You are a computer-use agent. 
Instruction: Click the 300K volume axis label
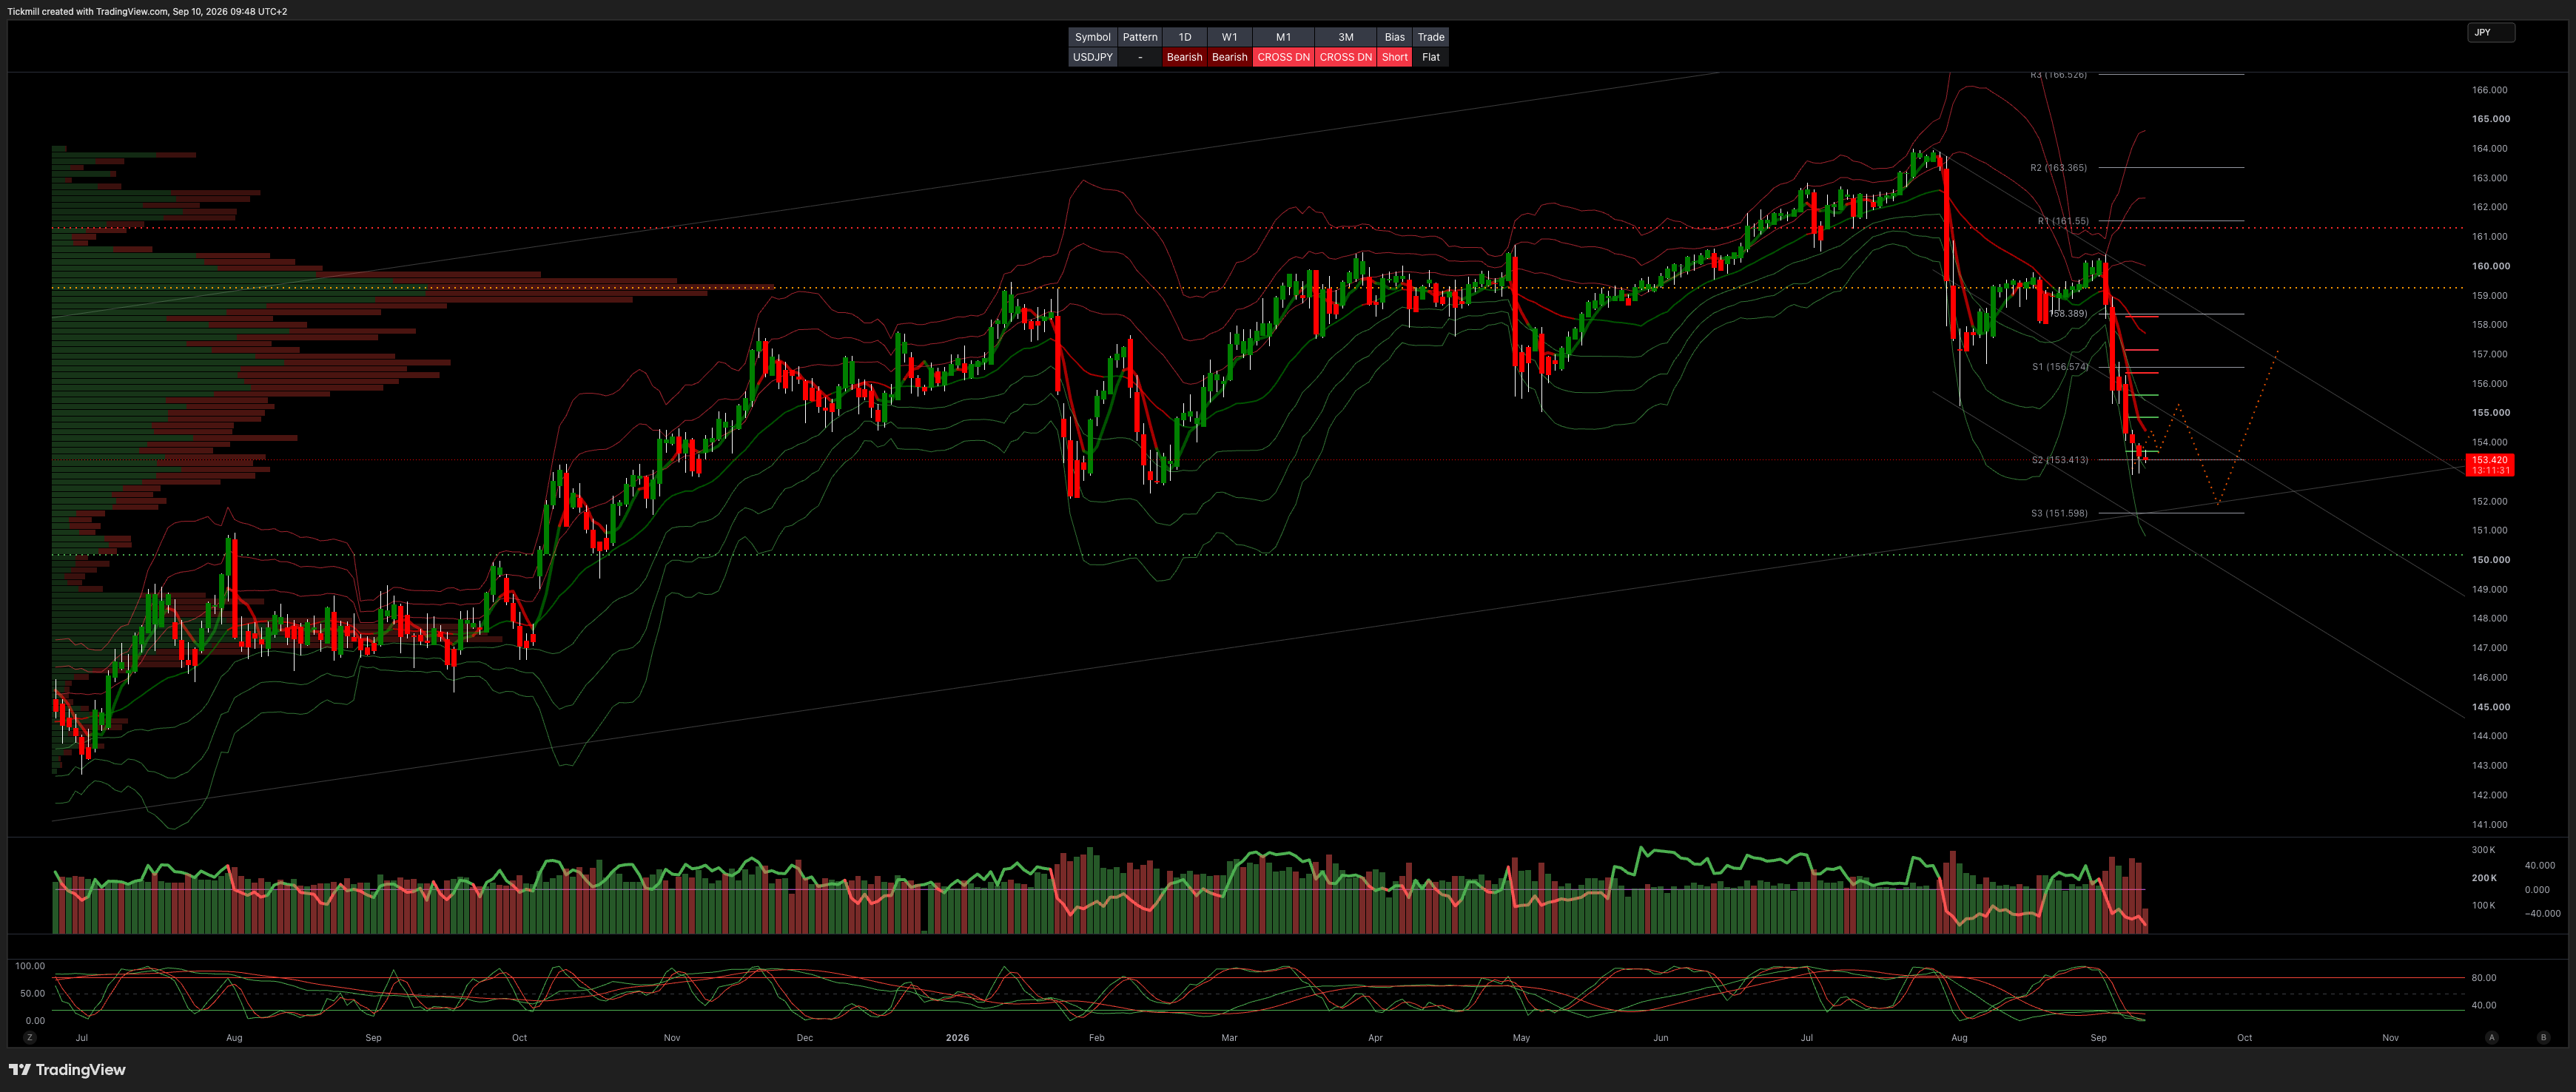[x=2483, y=850]
